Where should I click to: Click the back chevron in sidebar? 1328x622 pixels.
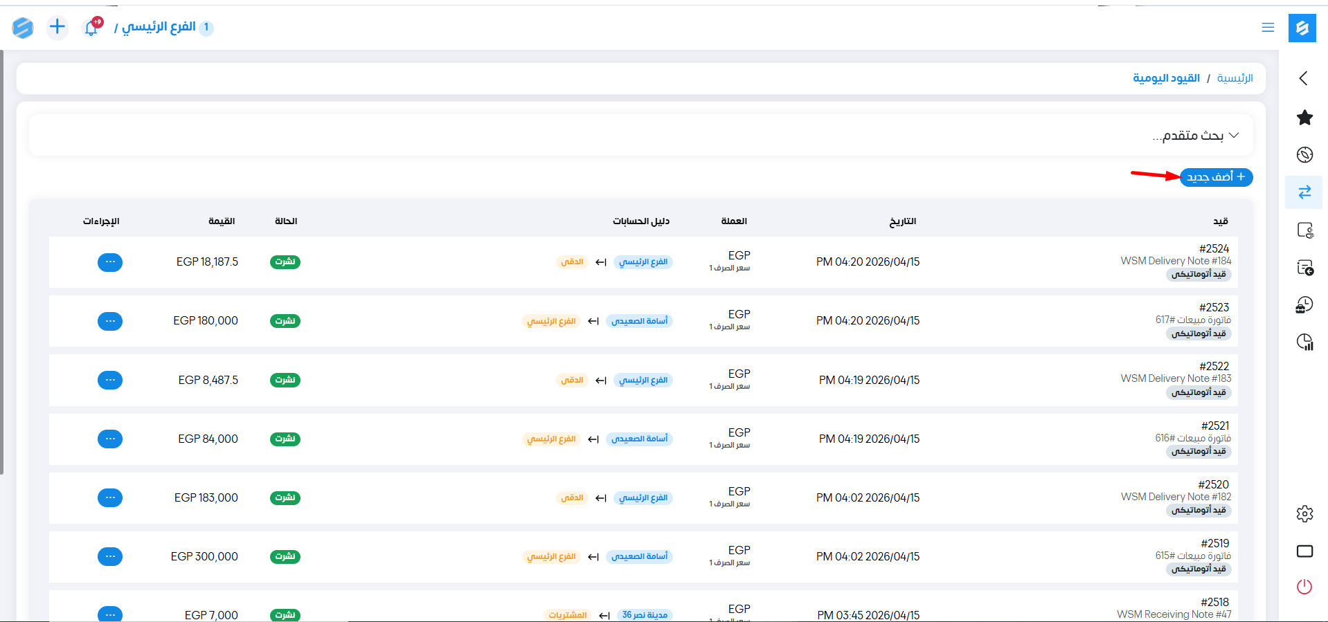click(1304, 78)
